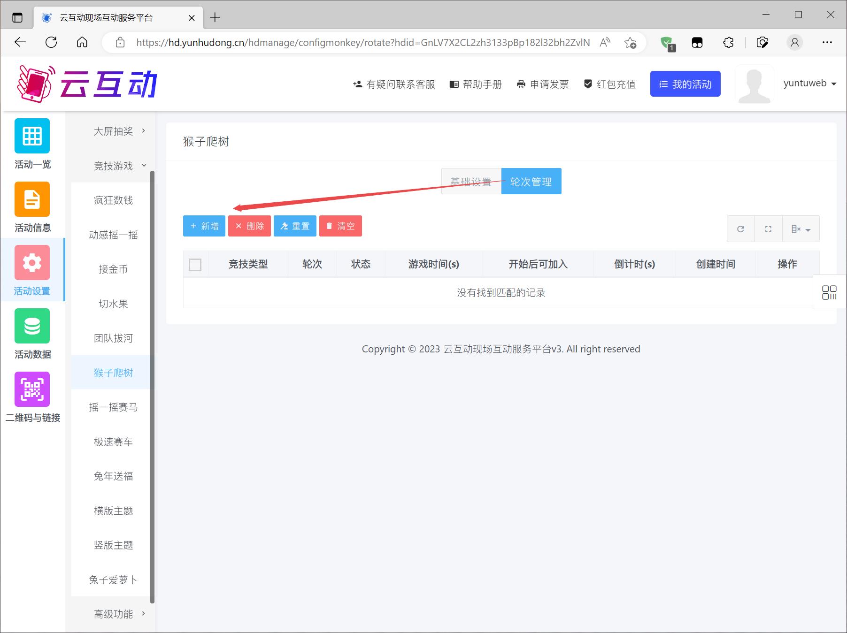847x633 pixels.
Task: Open the 活动一览 grid icon
Action: (32, 136)
